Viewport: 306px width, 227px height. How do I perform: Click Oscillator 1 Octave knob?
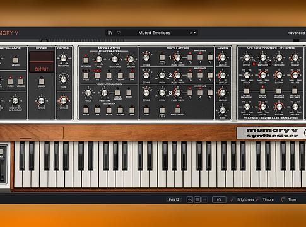(146, 57)
